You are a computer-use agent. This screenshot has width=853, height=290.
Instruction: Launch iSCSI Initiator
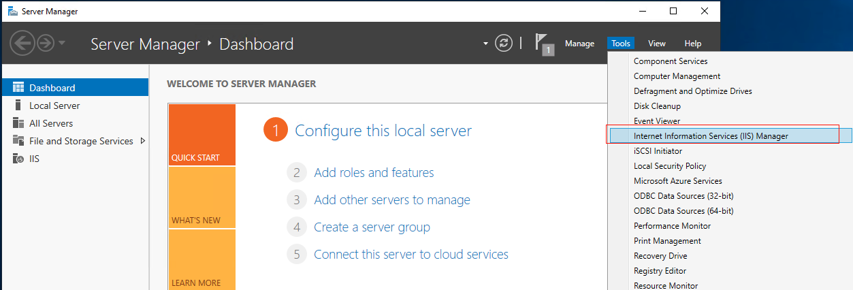pos(658,151)
